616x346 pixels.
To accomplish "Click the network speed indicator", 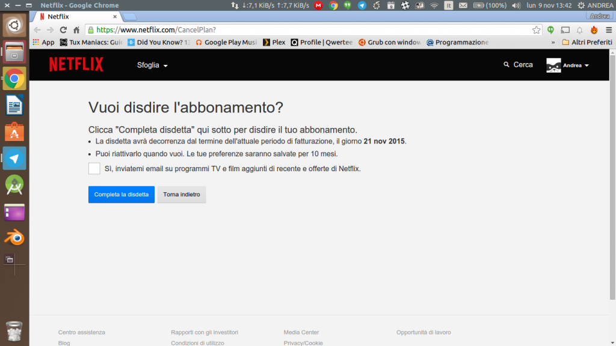I will (270, 5).
